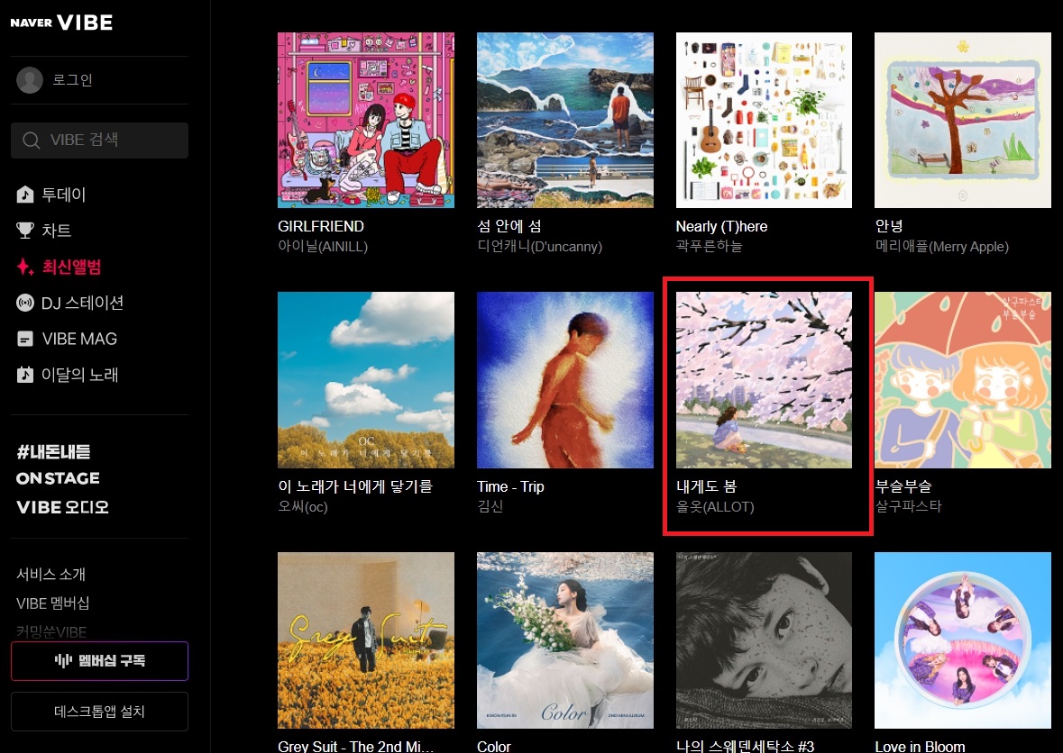Viewport: 1063px width, 753px height.
Task: Open VIBE MAG section
Action: pyautogui.click(x=79, y=339)
